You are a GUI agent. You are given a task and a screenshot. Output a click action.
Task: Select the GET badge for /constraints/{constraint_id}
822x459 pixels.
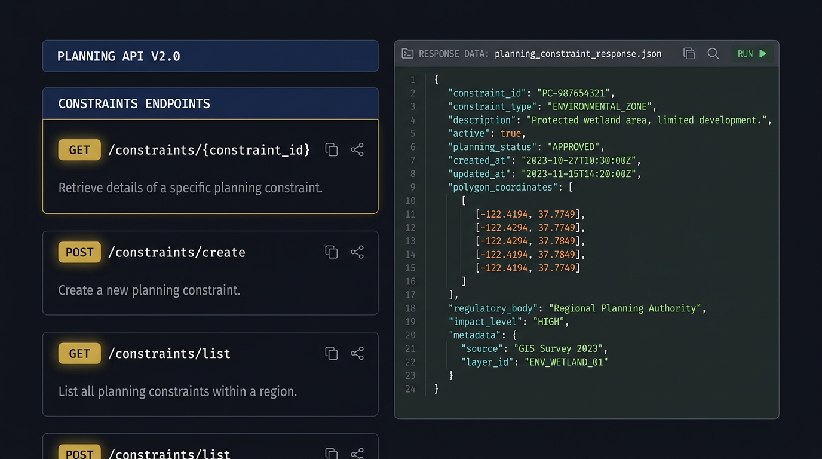[79, 150]
